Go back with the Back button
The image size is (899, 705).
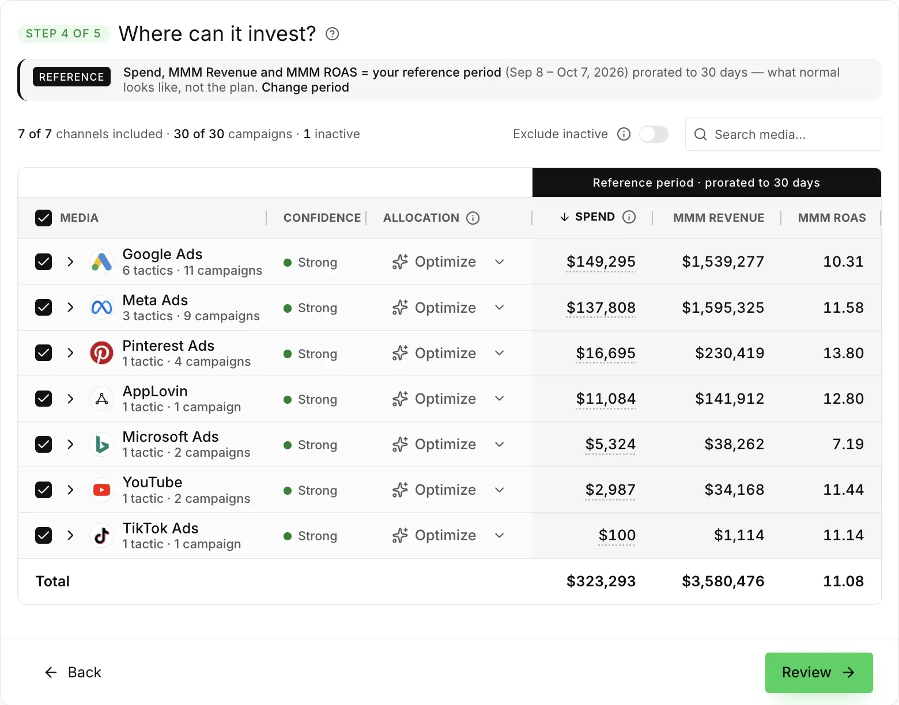point(73,672)
